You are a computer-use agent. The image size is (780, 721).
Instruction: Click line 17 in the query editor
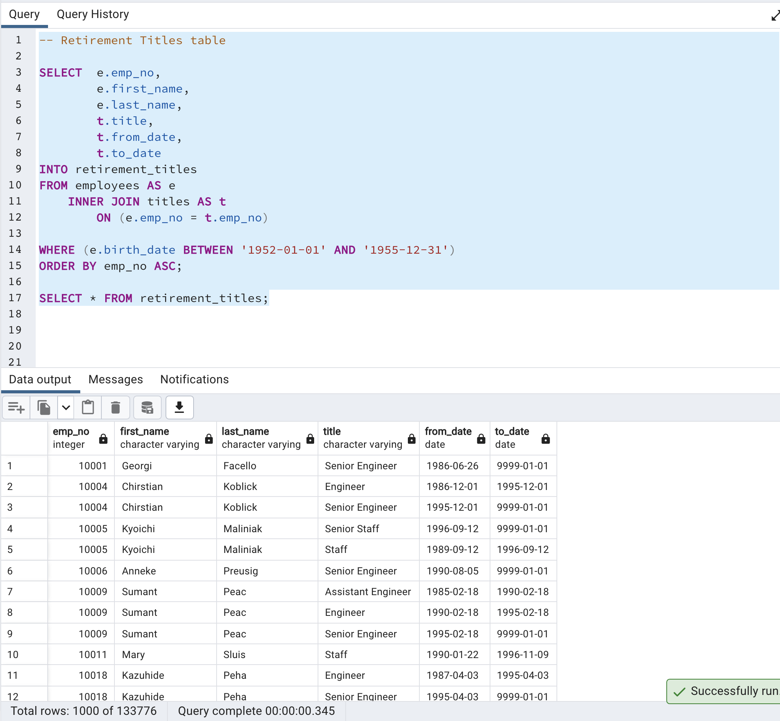152,298
